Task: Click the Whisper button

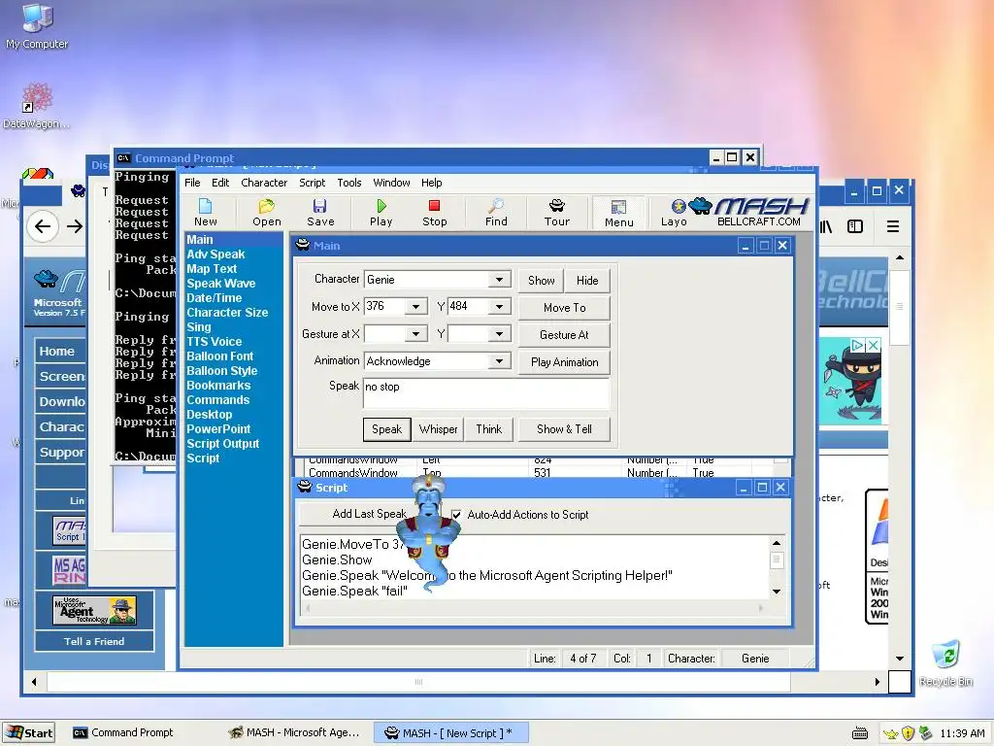Action: tap(438, 428)
